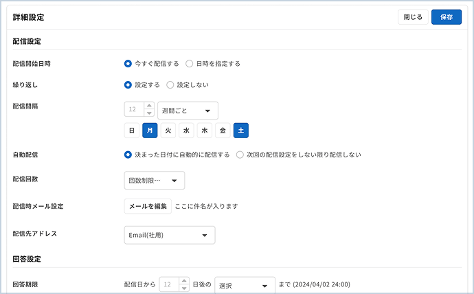
Task: Toggle the 日 (Sunday) day button
Action: tap(131, 130)
